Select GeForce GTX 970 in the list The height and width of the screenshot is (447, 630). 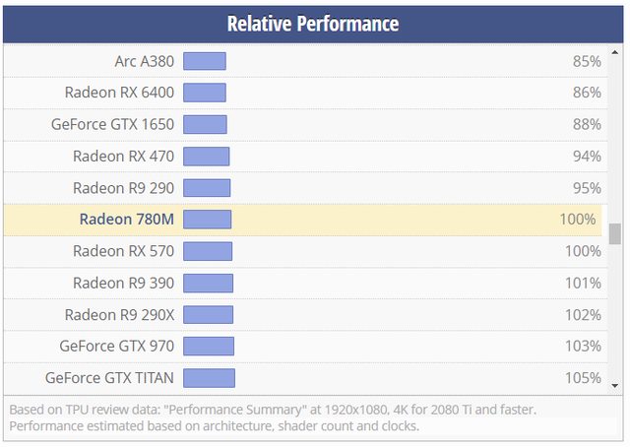pos(116,346)
